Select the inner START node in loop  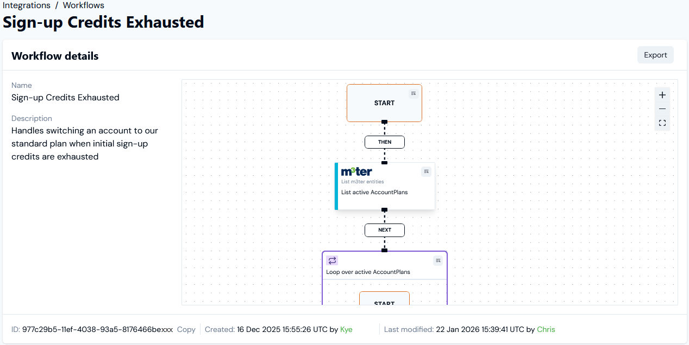coord(384,298)
